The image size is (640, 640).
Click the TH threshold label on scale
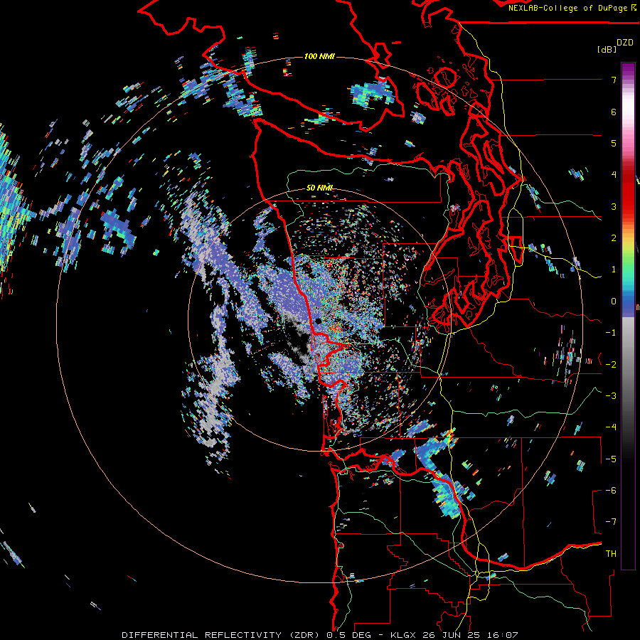click(611, 554)
